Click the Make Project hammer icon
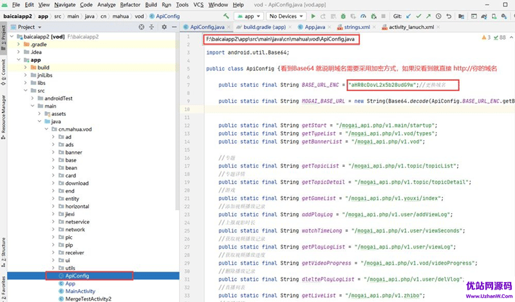The height and width of the screenshot is (302, 515). (x=226, y=15)
